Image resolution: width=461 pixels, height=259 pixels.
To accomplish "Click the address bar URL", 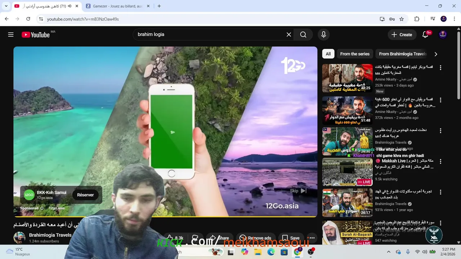I will pyautogui.click(x=83, y=19).
